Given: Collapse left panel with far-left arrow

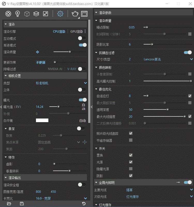Looking at the screenshot, I should (1, 107).
